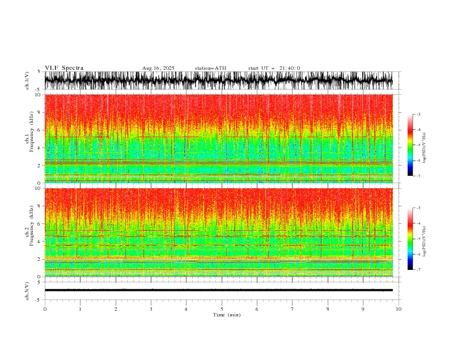Screen dimensions: 449x347
Task: Click the "-3" label on ch.1 color bar
Action: point(418,115)
